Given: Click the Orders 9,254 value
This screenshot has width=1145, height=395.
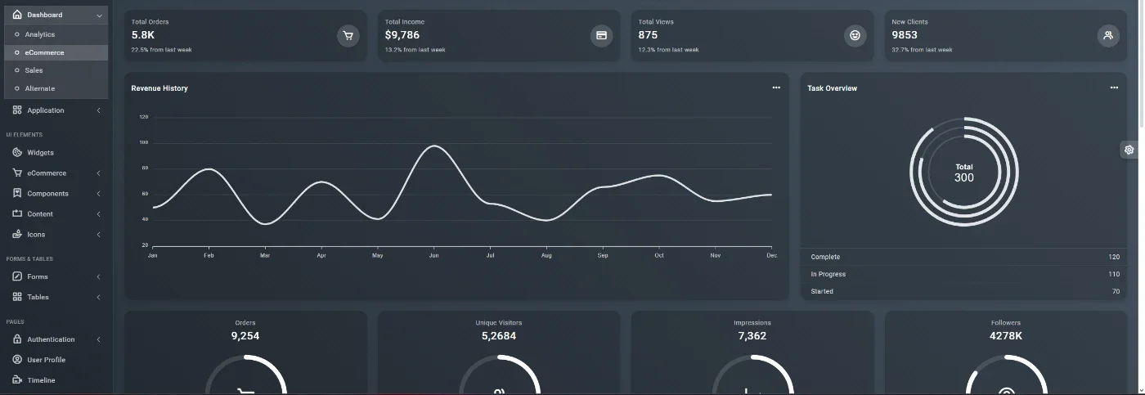Looking at the screenshot, I should point(245,336).
